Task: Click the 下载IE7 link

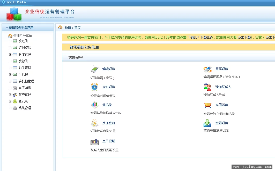Action: [x=193, y=37]
